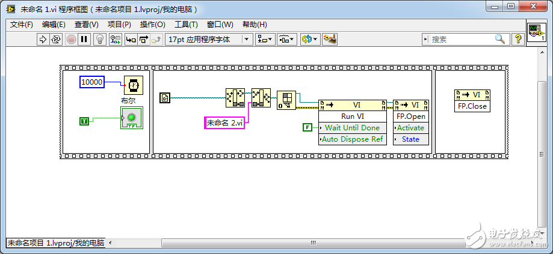Viewport: 553px width, 254px height.
Task: Click Step Into button
Action: pos(131,39)
